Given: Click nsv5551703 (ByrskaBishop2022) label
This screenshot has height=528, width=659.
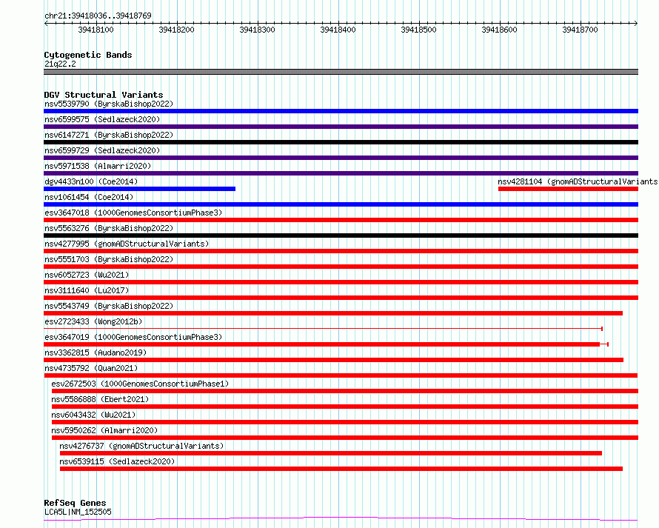Looking at the screenshot, I should pos(109,259).
